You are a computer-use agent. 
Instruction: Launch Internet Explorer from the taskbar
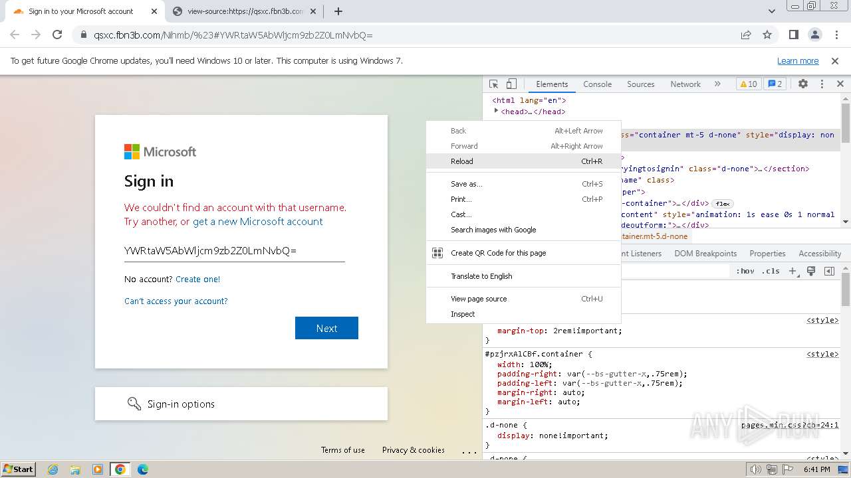(53, 469)
